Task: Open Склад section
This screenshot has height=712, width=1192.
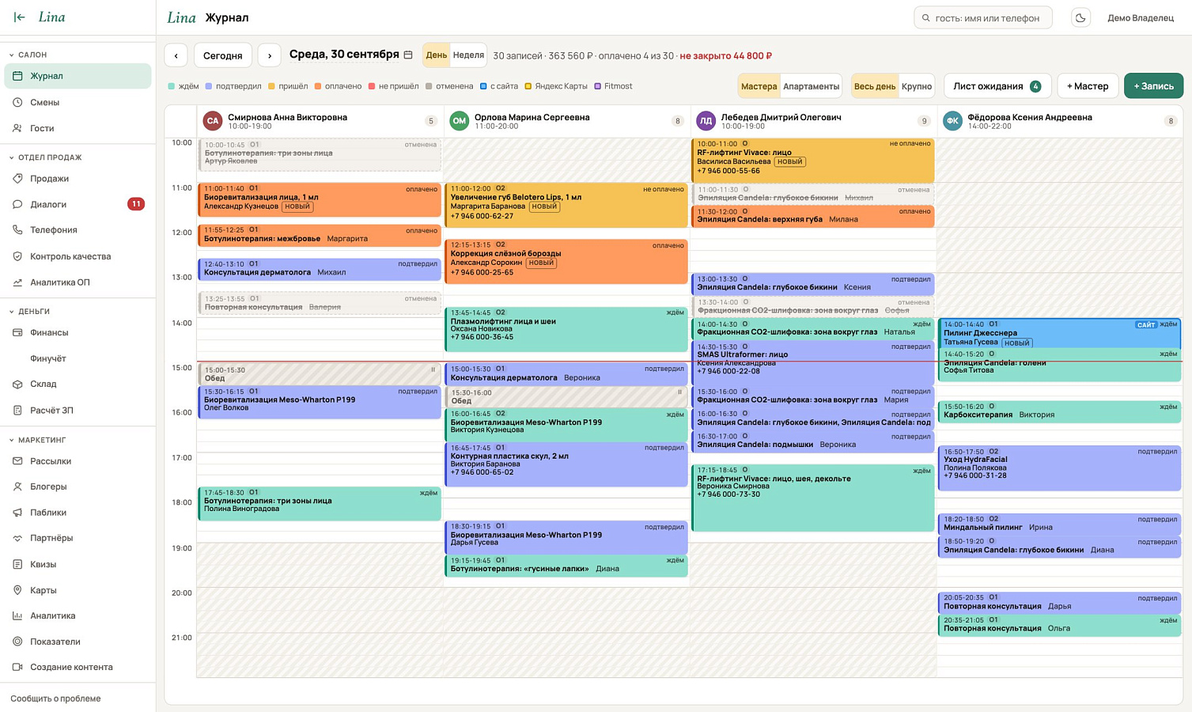Action: click(x=78, y=384)
